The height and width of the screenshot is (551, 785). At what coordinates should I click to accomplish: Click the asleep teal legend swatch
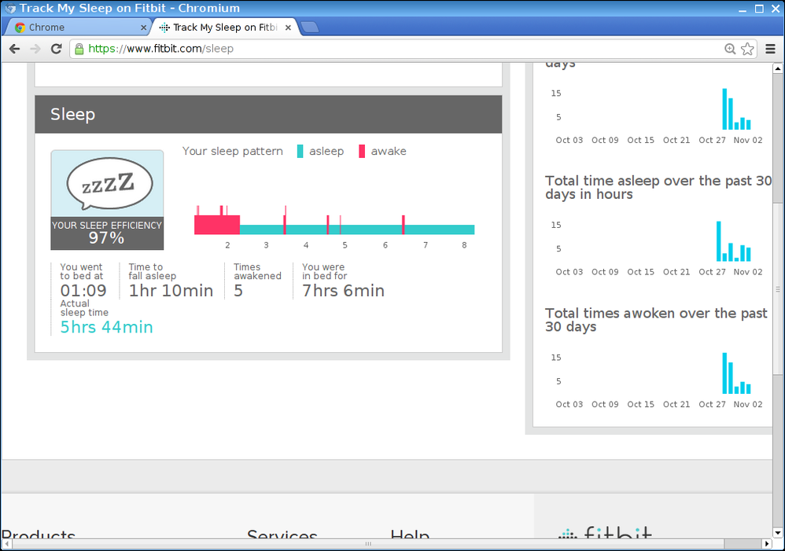[x=300, y=151]
